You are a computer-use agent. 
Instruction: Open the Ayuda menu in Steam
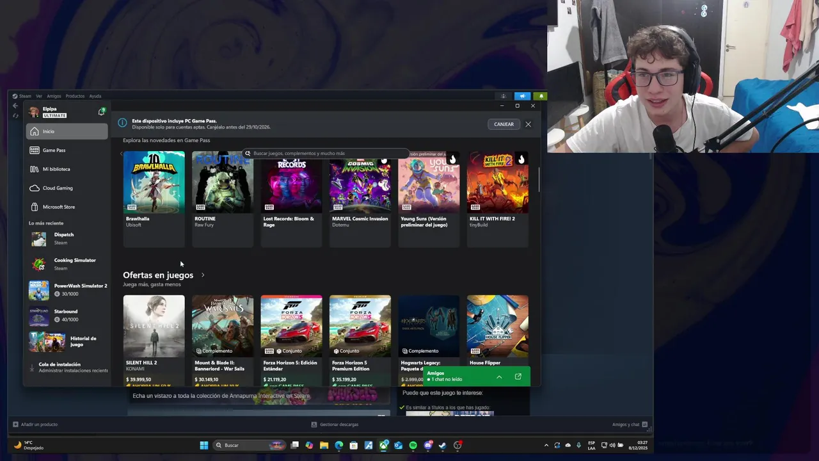[95, 96]
